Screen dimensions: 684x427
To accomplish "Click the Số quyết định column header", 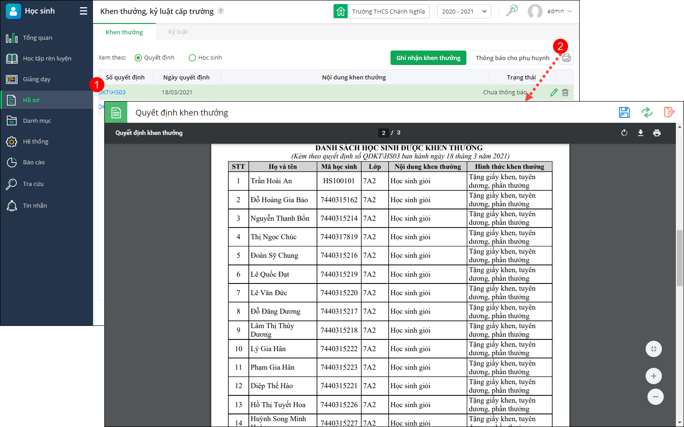I will tap(126, 77).
